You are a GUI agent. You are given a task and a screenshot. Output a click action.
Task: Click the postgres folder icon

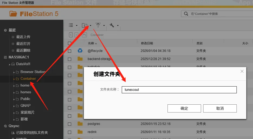(80, 124)
